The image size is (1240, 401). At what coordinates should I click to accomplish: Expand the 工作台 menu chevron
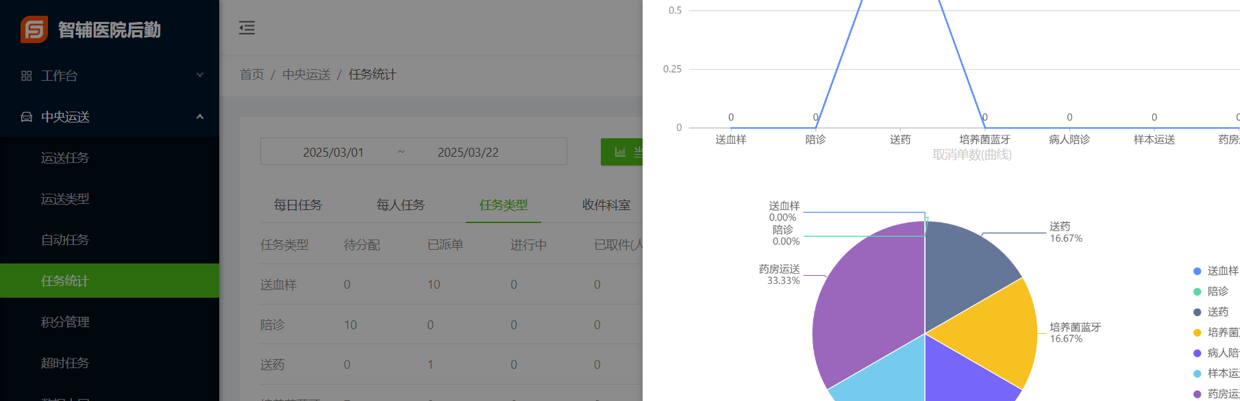point(200,75)
